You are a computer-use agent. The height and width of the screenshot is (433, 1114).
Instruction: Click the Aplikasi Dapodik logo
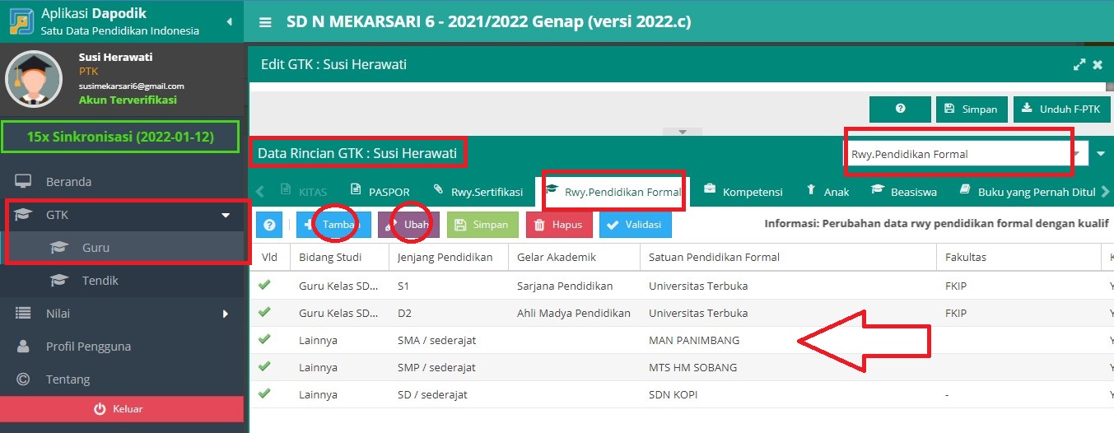pyautogui.click(x=20, y=22)
